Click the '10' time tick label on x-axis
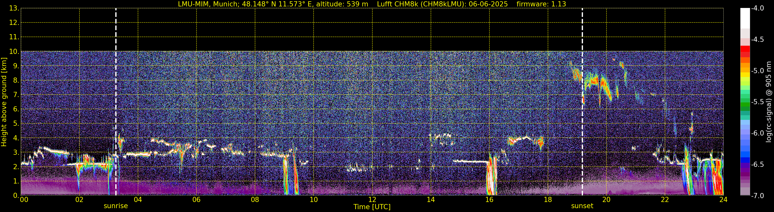The height and width of the screenshot is (212, 774). (314, 200)
